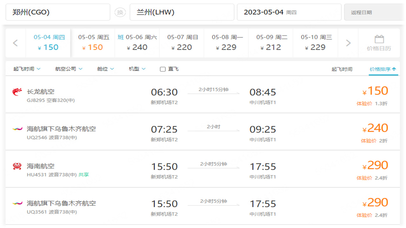
Task: Show later dates with right arrow
Action: [x=348, y=43]
